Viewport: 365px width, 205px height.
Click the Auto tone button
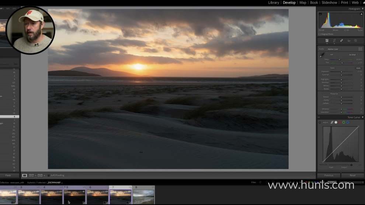pyautogui.click(x=358, y=68)
